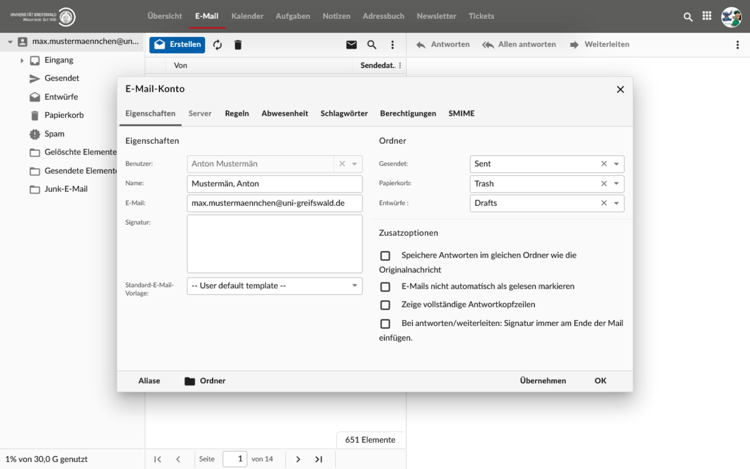This screenshot has height=469, width=750.
Task: Enable 'Speichere Antworten im gleichen Ordner' checkbox
Action: tap(385, 256)
